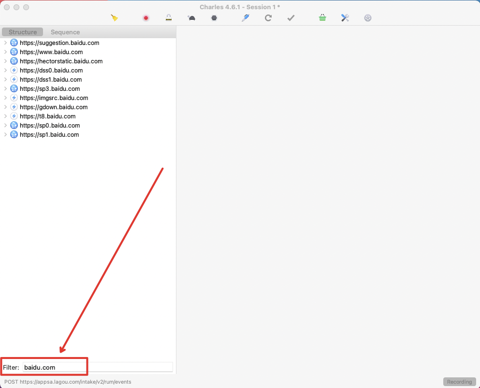
Task: Click the lightning icon for t8.baidu.com
Action: tap(14, 116)
